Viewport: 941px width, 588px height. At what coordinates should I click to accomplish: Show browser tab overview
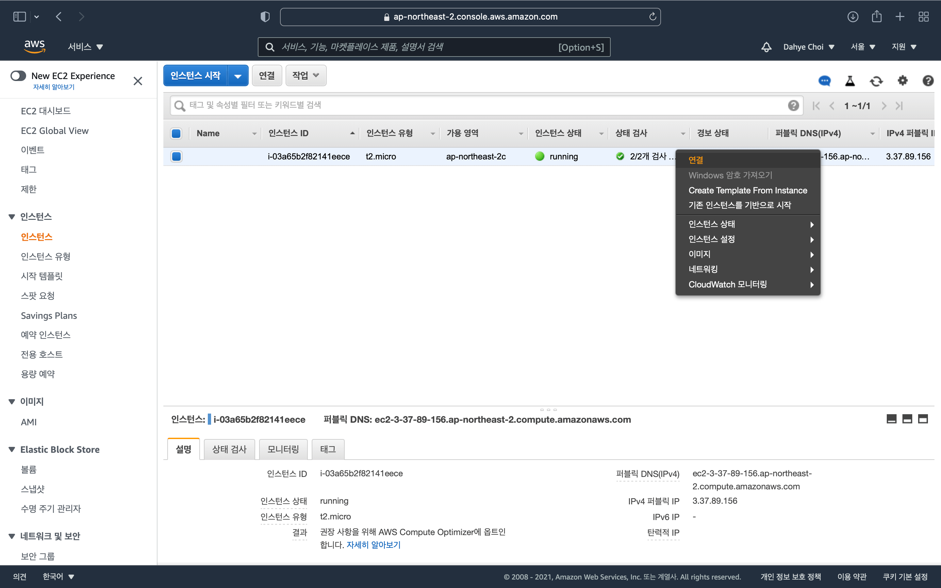923,17
